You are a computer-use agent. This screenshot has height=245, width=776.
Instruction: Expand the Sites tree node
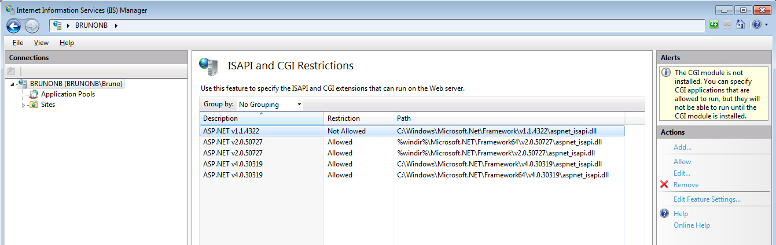click(24, 105)
